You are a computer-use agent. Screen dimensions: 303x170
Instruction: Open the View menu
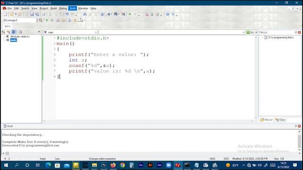click(x=34, y=8)
